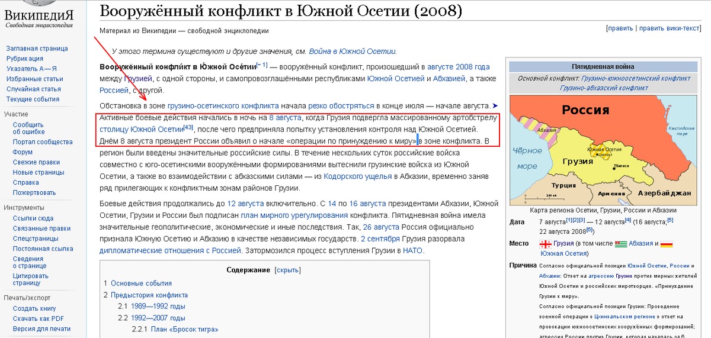The height and width of the screenshot is (338, 711).
Task: Collapse the 'Печать/экспорт' sidebar section
Action: (27, 298)
